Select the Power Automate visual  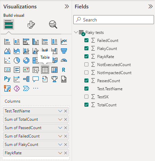point(26,89)
